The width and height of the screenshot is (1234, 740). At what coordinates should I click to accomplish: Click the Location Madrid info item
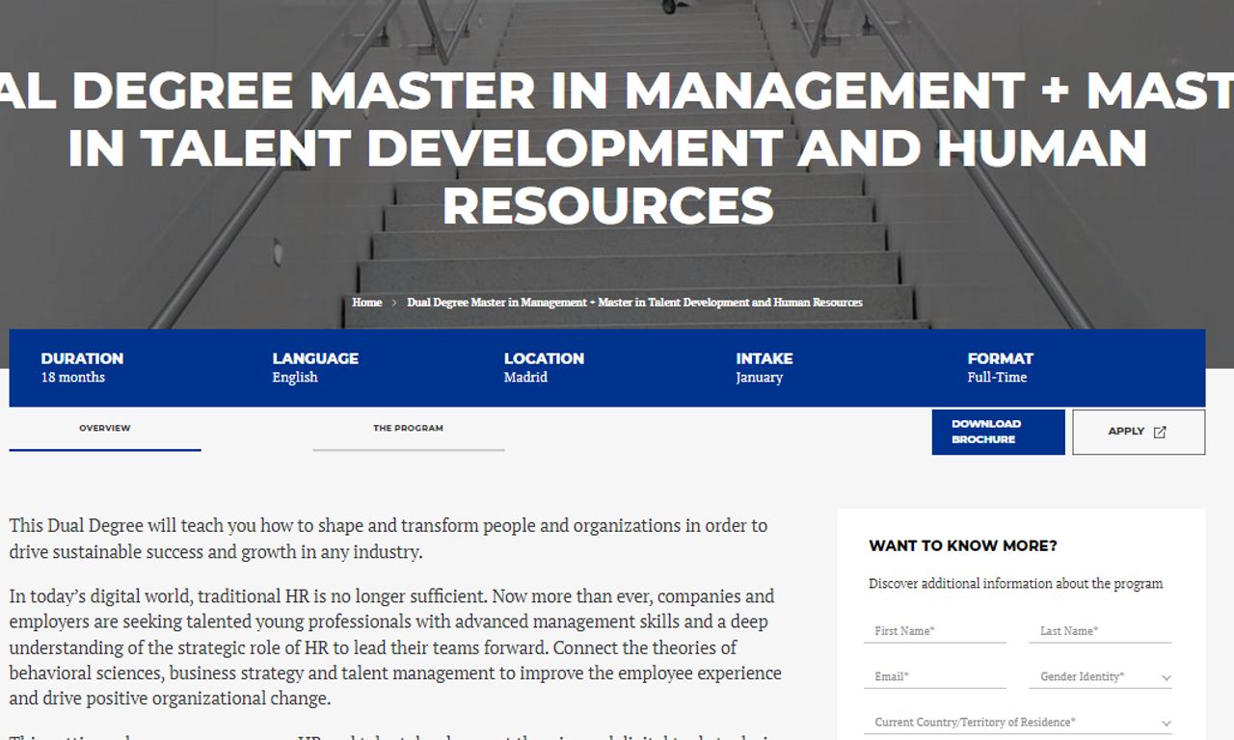(544, 367)
